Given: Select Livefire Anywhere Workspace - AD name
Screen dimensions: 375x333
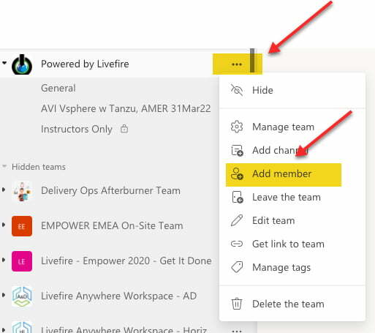Looking at the screenshot, I should (118, 296).
